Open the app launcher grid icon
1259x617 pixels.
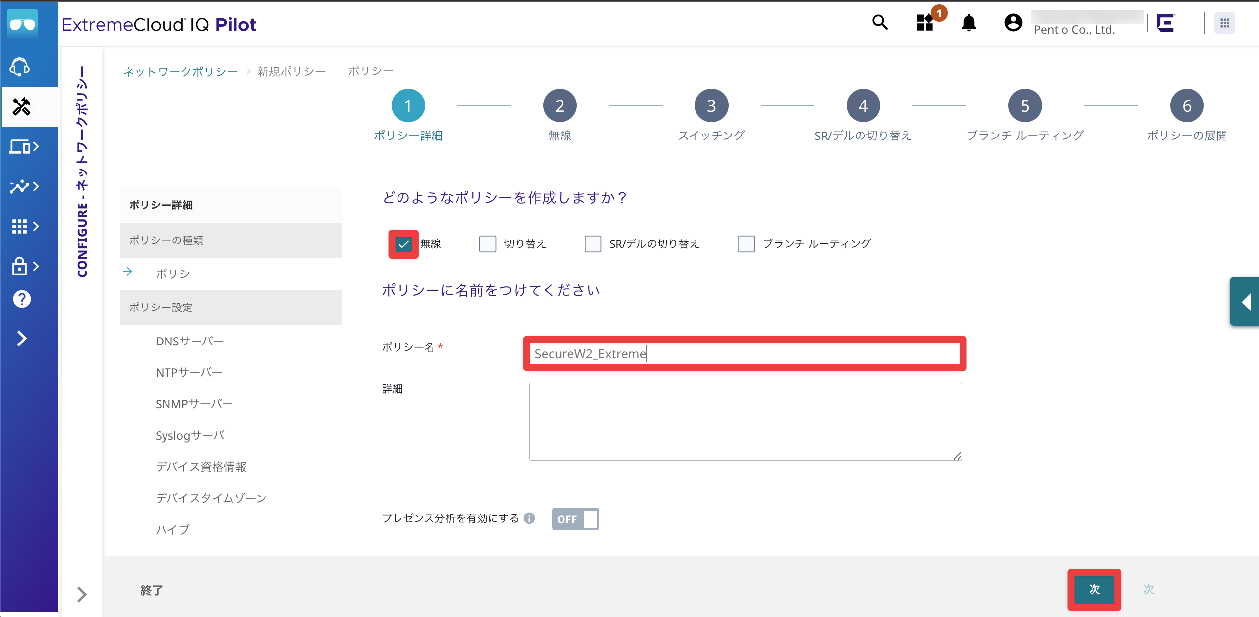tap(1225, 23)
